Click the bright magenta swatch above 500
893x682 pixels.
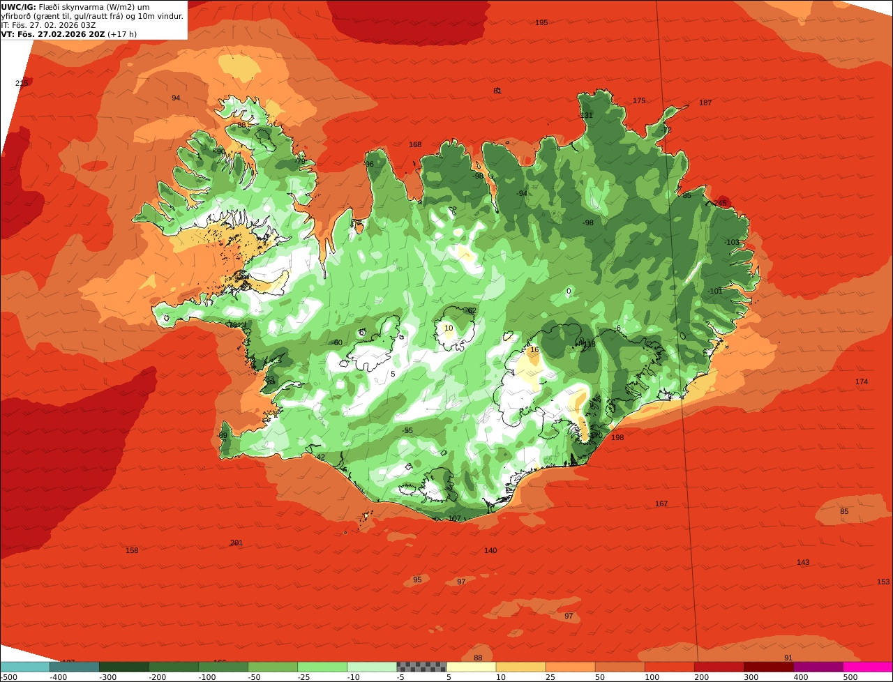point(868,667)
